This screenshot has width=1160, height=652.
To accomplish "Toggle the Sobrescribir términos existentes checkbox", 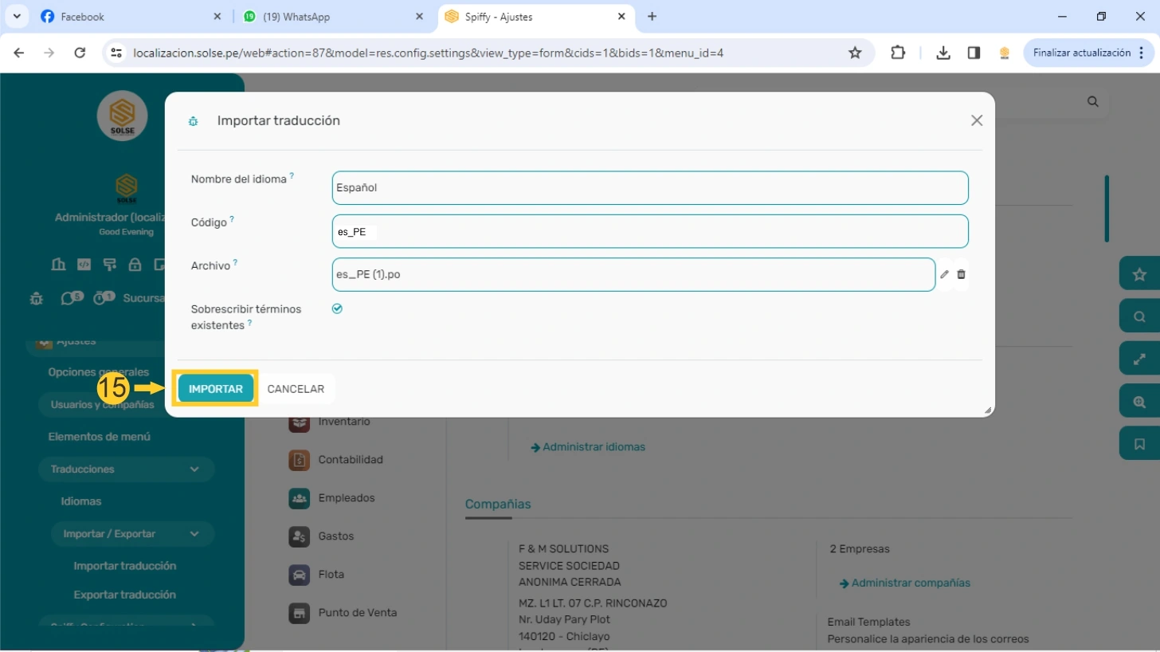I will 337,308.
